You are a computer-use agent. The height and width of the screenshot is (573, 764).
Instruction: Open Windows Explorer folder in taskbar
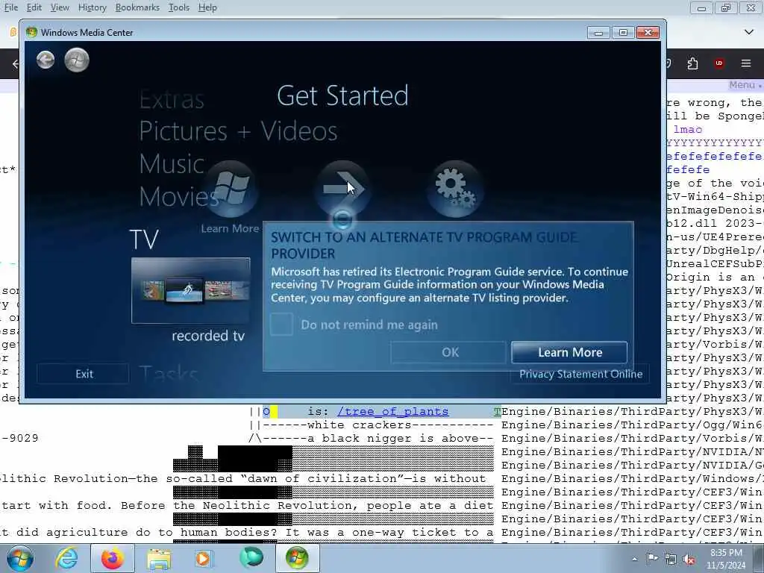(x=159, y=558)
